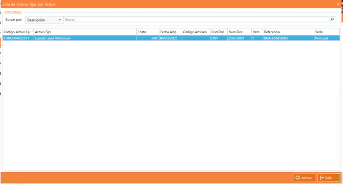This screenshot has width=343, height=185.
Task: Sort by Código Activo Fijo column header
Action: 18,32
